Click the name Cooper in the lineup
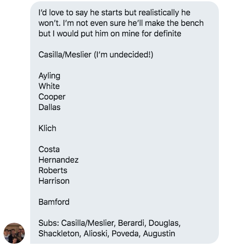 (x=52, y=97)
